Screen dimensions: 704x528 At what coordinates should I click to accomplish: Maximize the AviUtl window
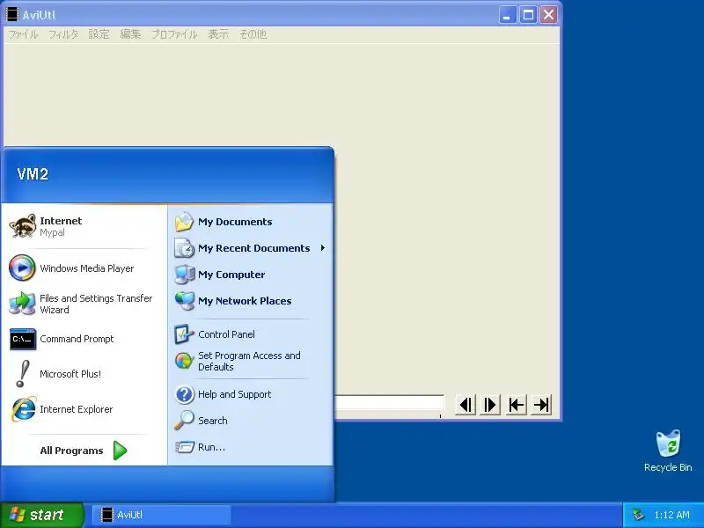click(x=528, y=15)
